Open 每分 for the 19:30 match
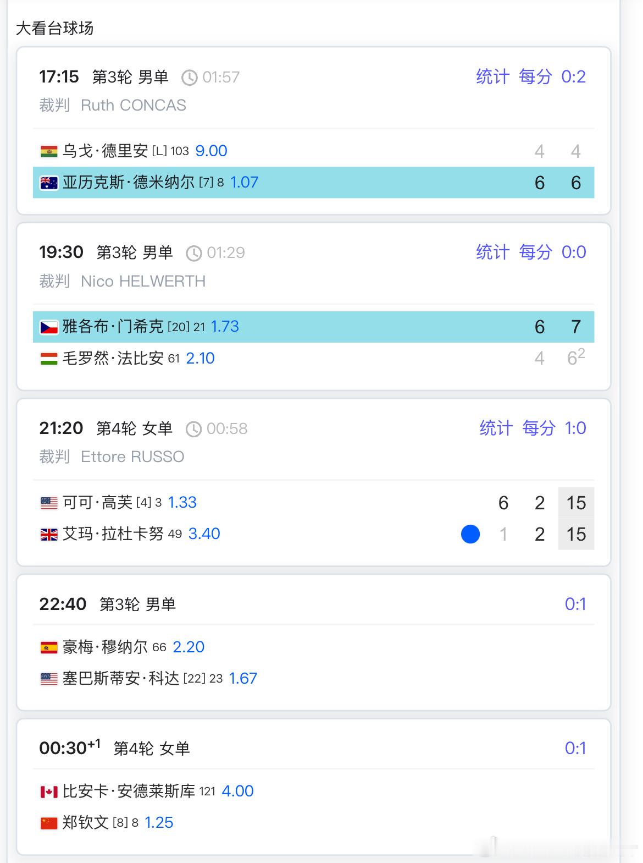Screen dimensions: 643x863 (x=536, y=252)
